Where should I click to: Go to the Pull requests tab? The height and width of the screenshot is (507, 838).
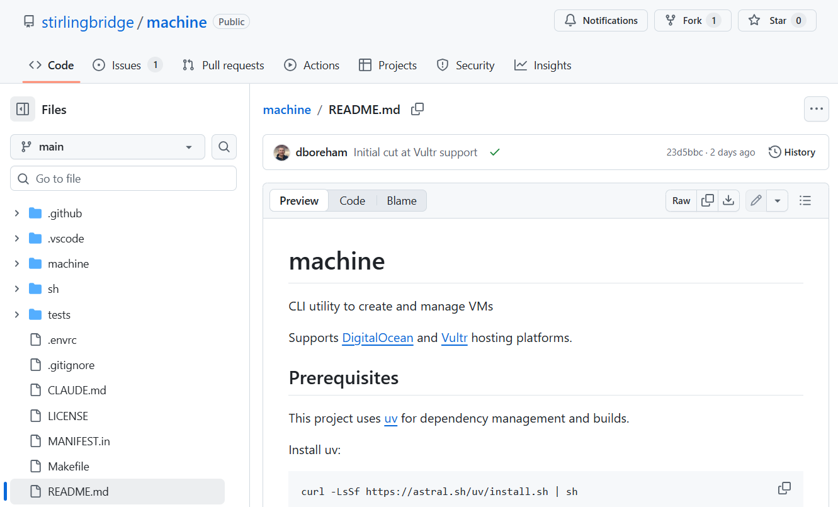coord(224,66)
